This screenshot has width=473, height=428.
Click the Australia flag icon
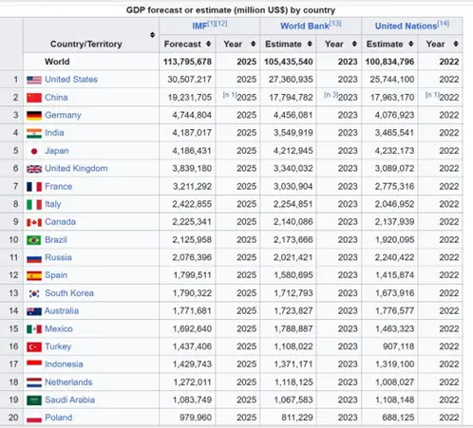(x=34, y=311)
